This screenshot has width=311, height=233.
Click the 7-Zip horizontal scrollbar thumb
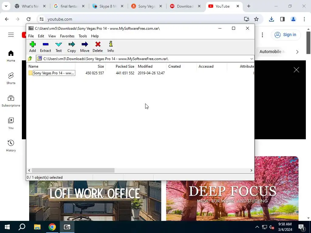pyautogui.click(x=73, y=170)
